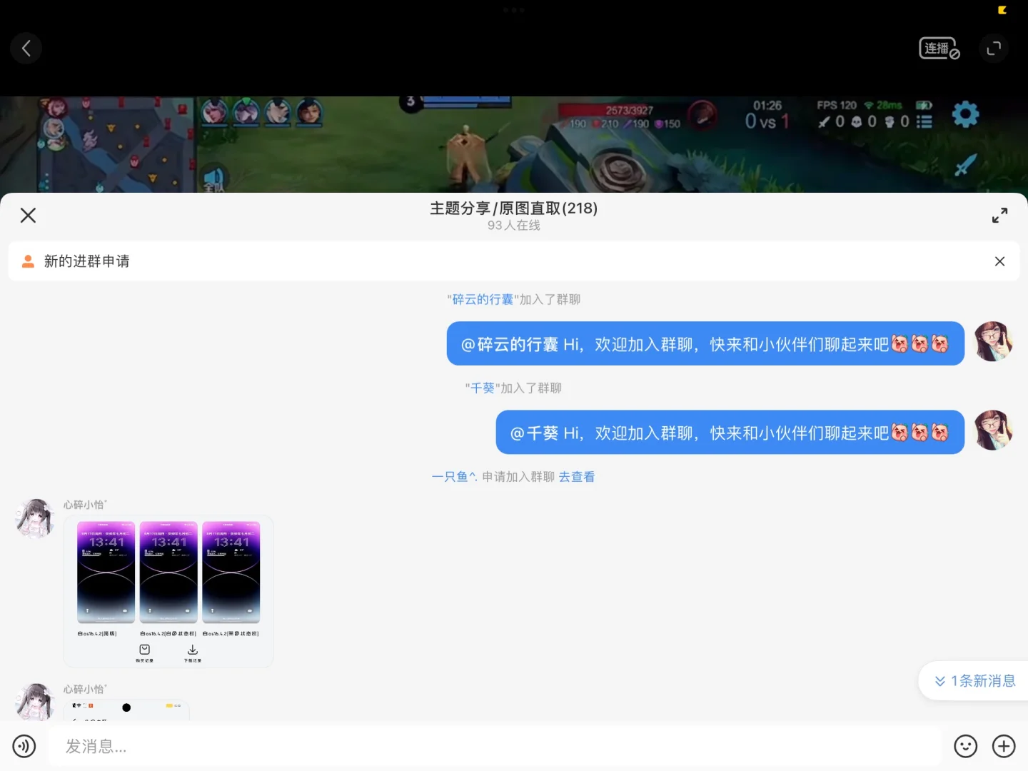Viewport: 1028px width, 771px height.
Task: Dismiss the new join request banner
Action: (999, 261)
